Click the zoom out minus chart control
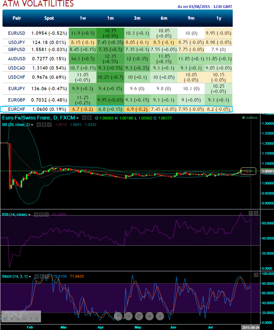This screenshot has width=274, height=330. pos(128,316)
